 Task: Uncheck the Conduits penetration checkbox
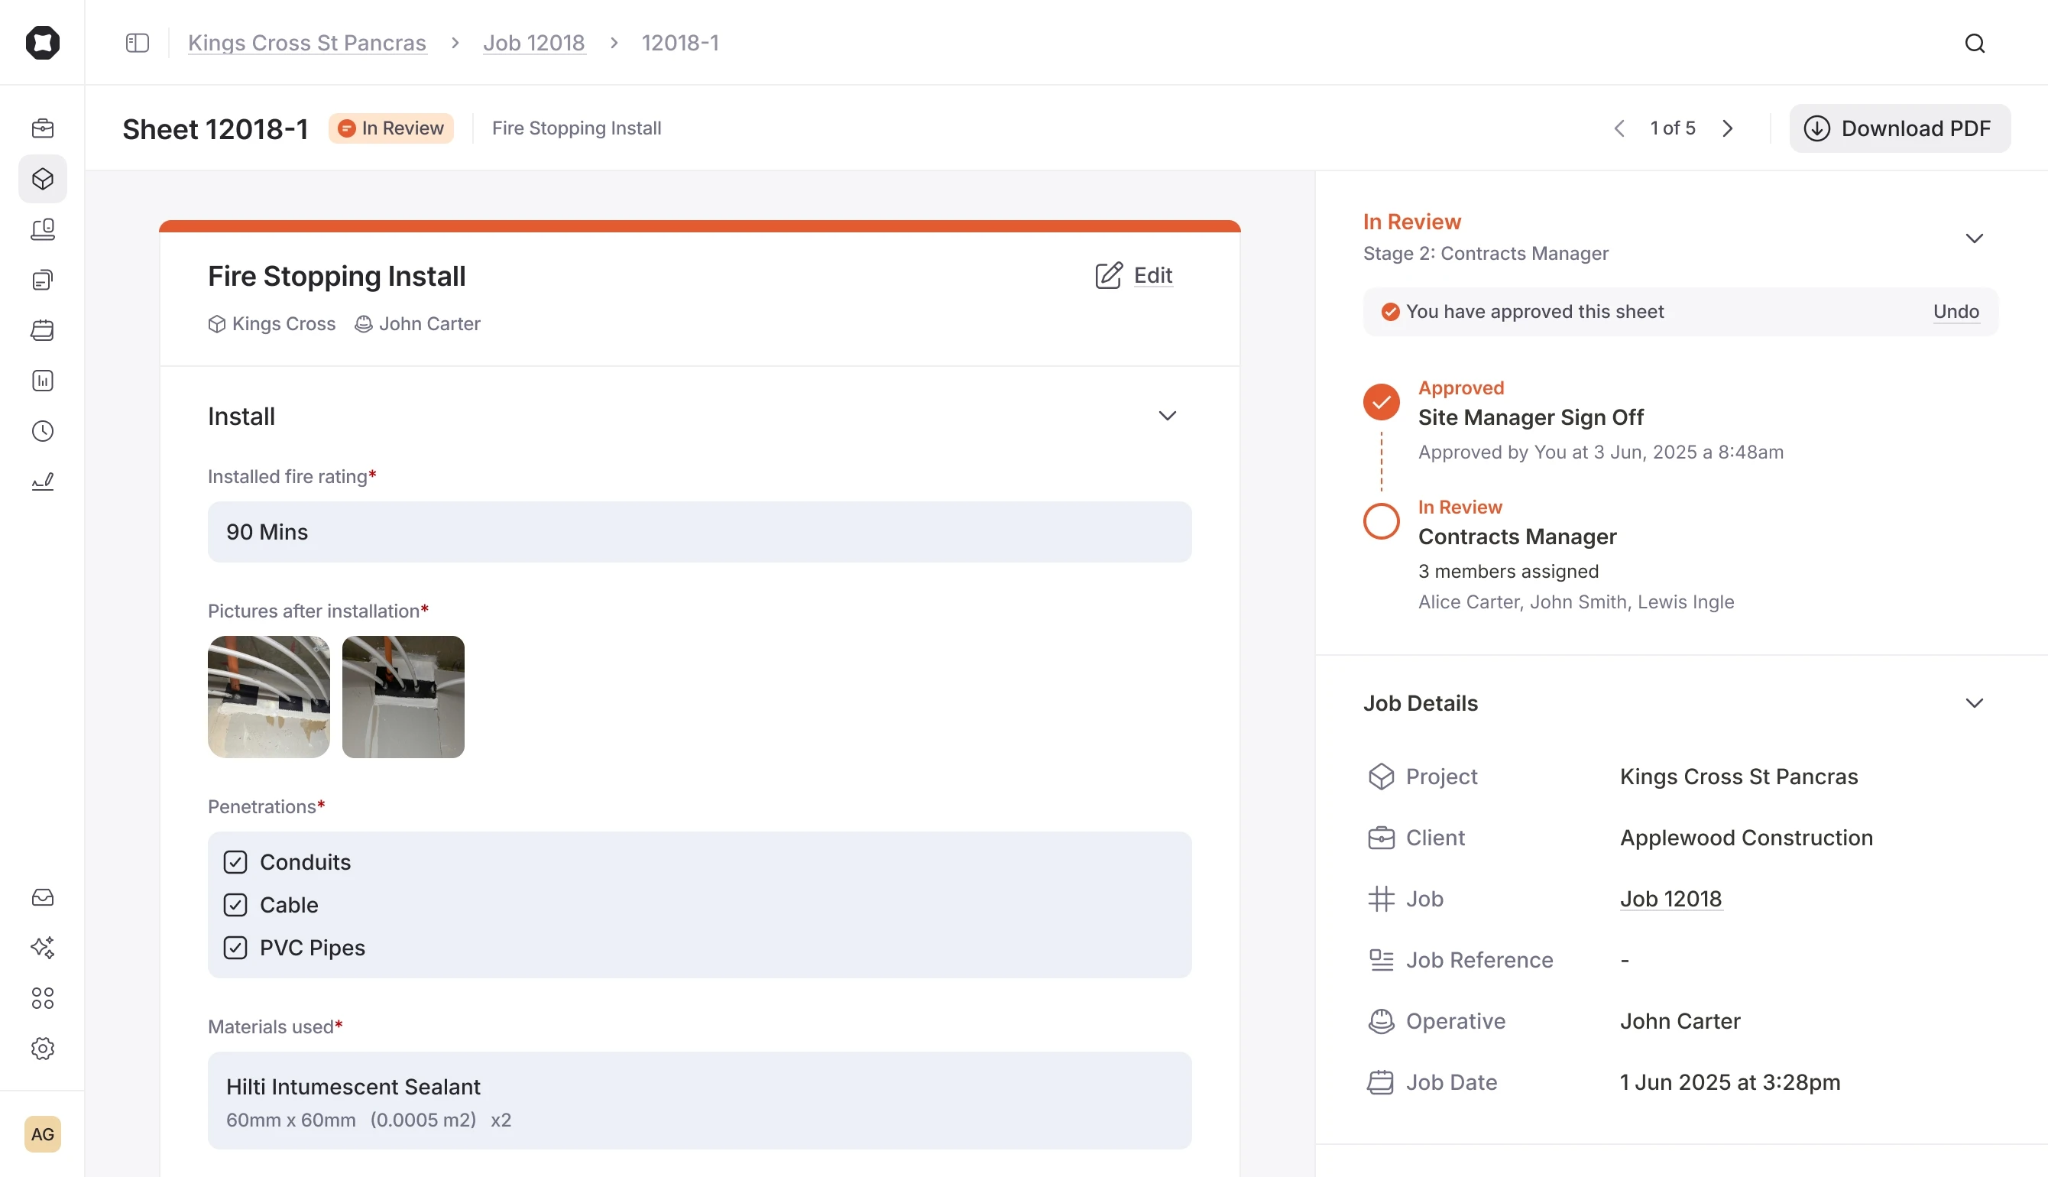click(x=235, y=862)
